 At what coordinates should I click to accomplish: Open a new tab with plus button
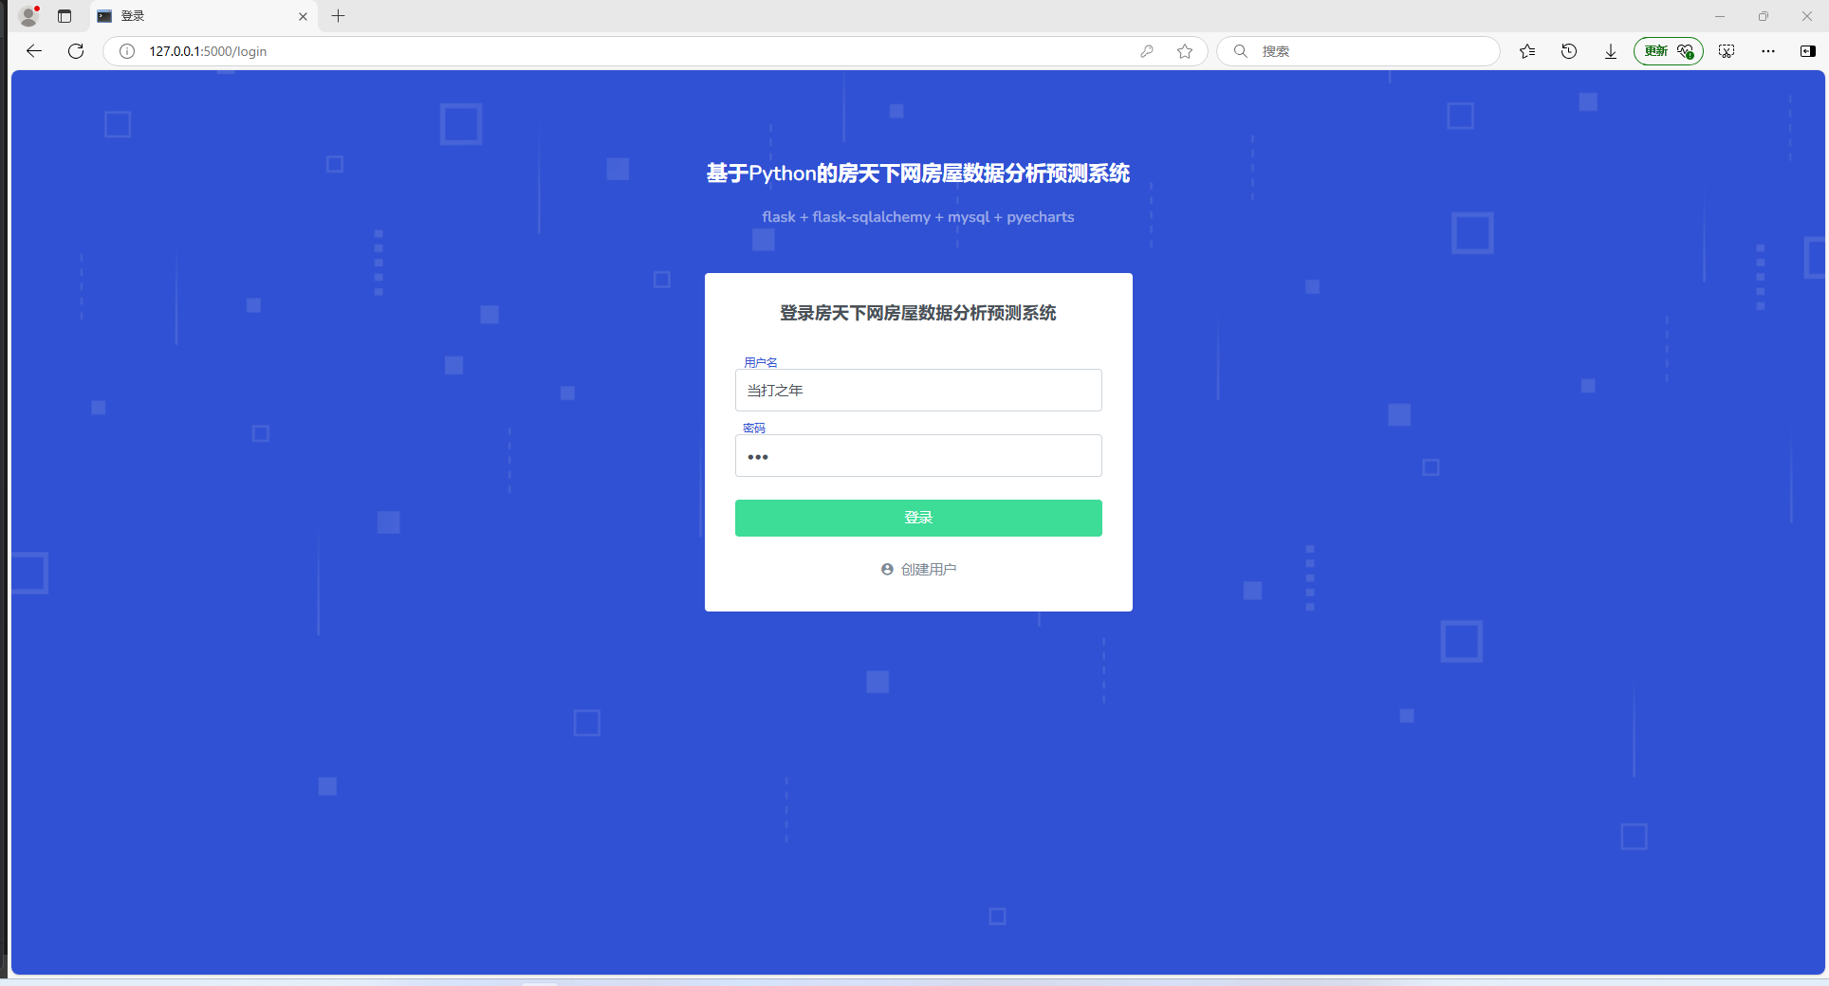[338, 16]
